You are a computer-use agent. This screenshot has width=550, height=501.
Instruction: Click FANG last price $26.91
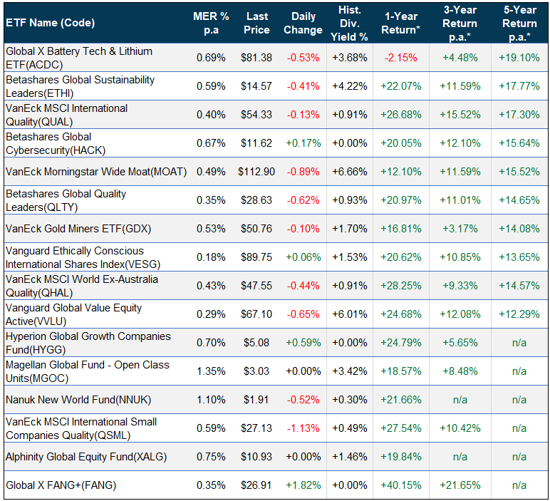(x=256, y=485)
